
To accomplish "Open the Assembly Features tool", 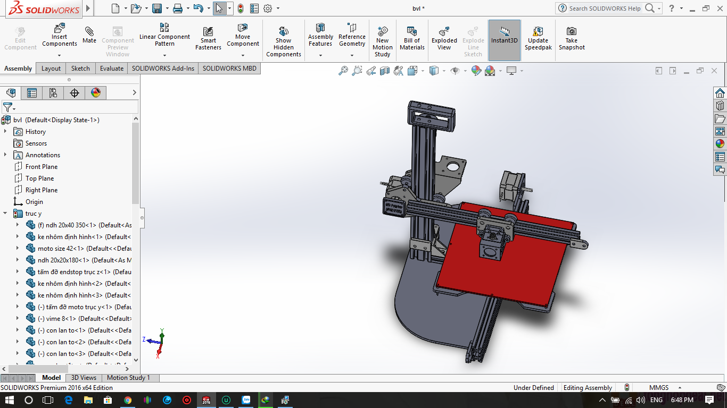I will (x=320, y=35).
